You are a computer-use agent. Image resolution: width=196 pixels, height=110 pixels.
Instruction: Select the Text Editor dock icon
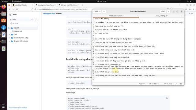click(3, 35)
